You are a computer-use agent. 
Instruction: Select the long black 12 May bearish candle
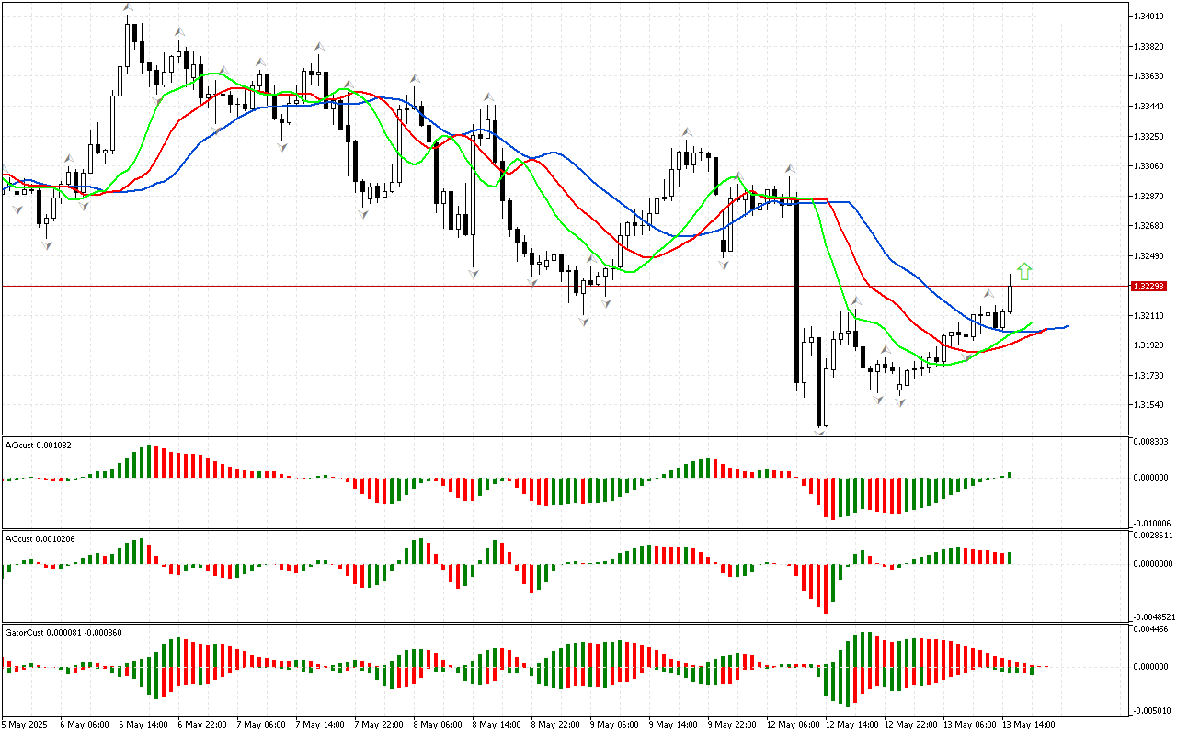click(796, 292)
